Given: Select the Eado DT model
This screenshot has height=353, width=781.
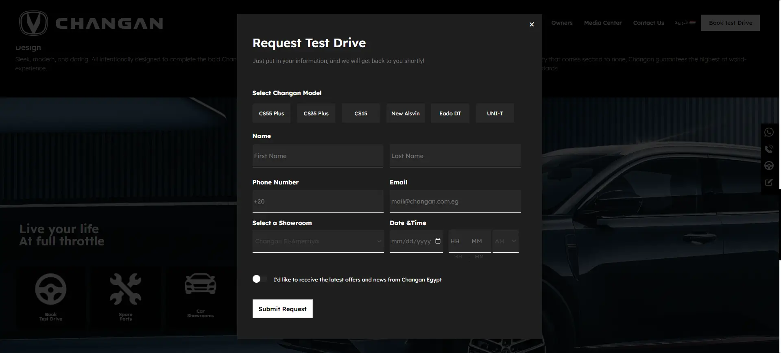Looking at the screenshot, I should 450,113.
